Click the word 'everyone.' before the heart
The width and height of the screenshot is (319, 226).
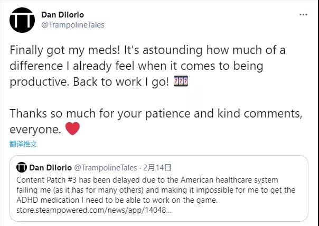[35, 129]
